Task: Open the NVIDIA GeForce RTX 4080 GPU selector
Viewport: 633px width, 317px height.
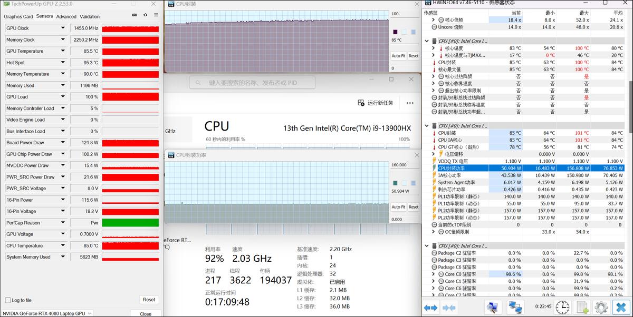Action: pos(46,313)
